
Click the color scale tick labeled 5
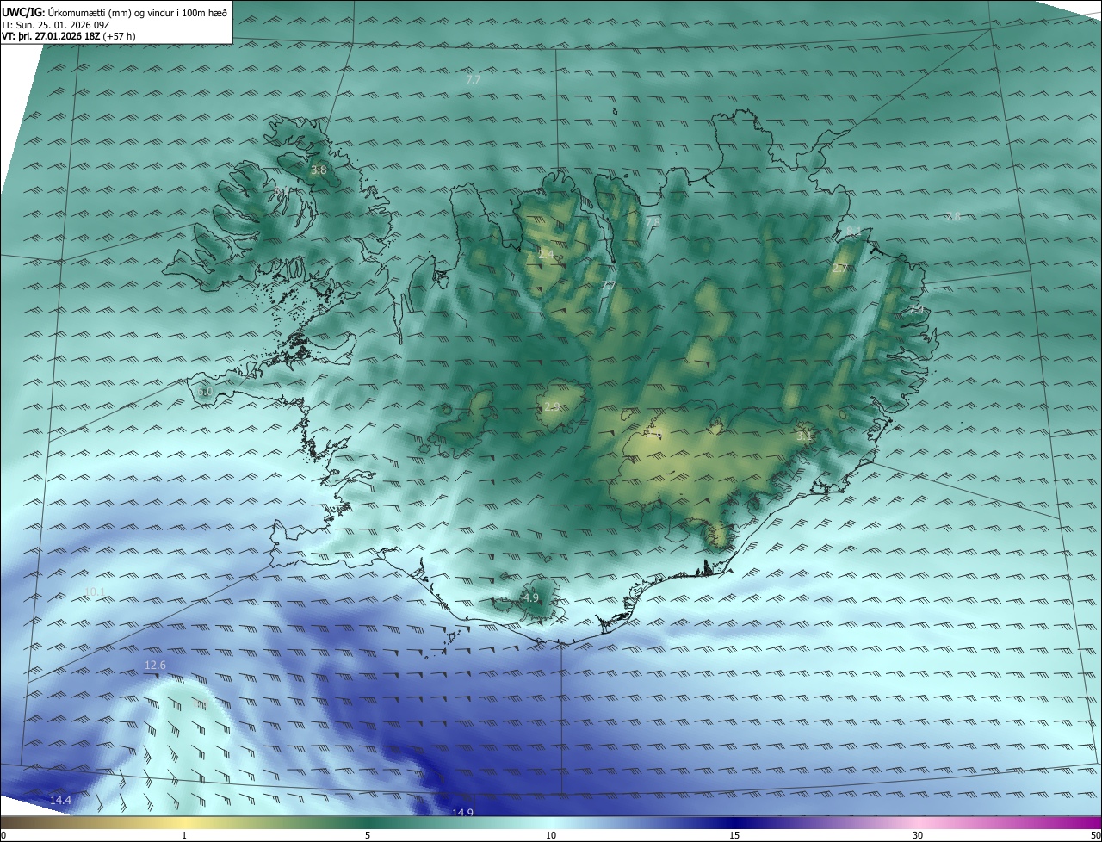coord(368,835)
